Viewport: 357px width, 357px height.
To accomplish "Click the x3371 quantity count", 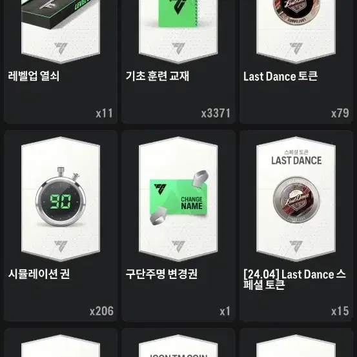I will [x=216, y=113].
